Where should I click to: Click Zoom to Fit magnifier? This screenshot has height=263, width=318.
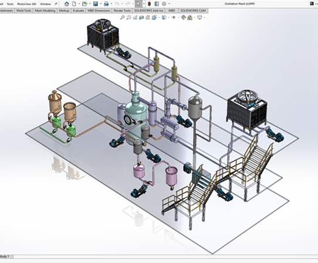pyautogui.click(x=122, y=18)
